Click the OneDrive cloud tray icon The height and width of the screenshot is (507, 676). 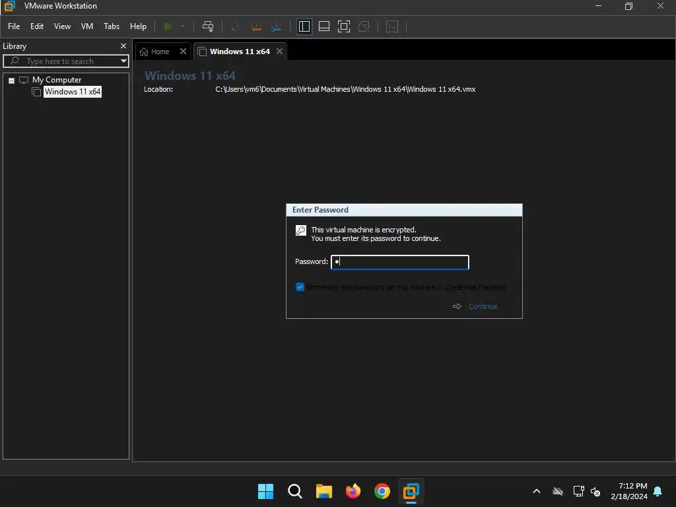click(558, 491)
